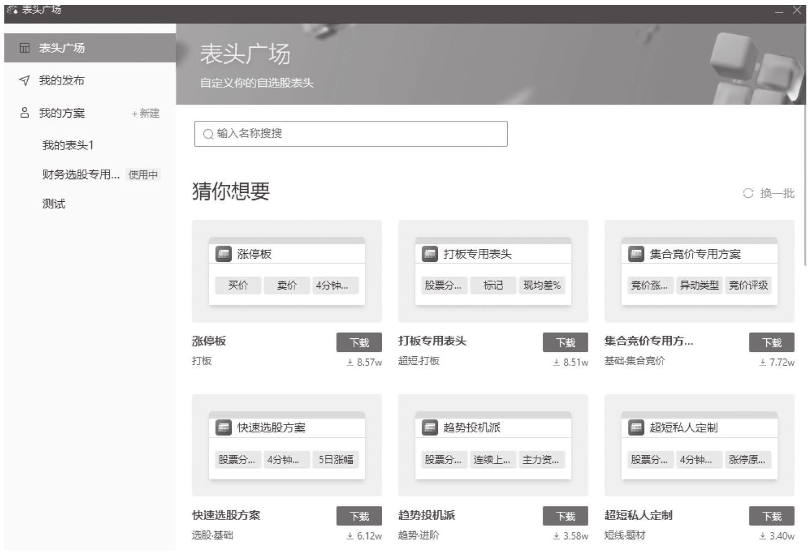Close the 表头广场 window

pyautogui.click(x=797, y=10)
